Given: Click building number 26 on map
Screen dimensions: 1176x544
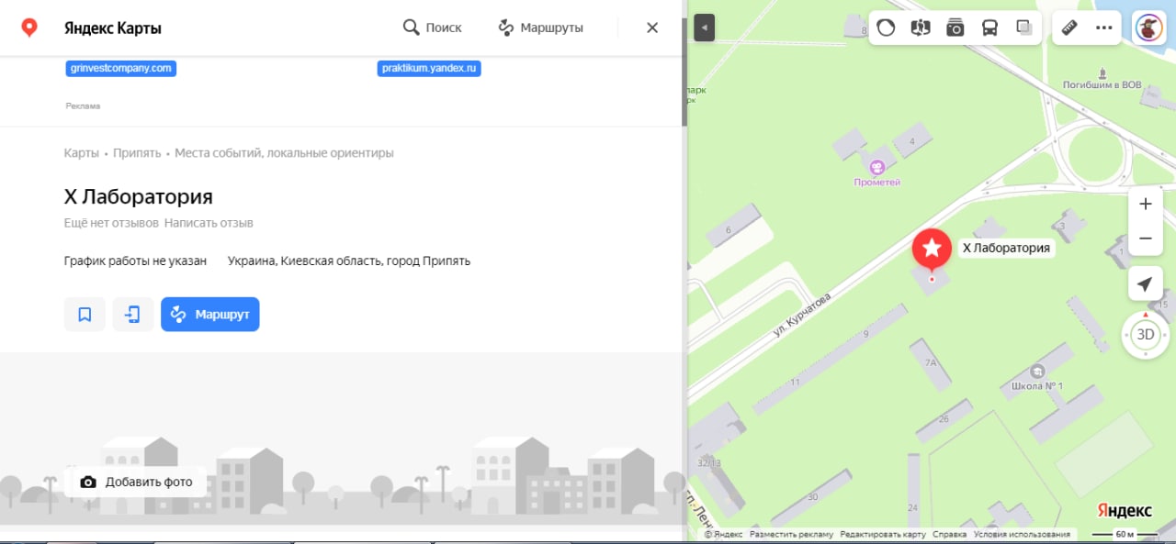Looking at the screenshot, I should 944,419.
